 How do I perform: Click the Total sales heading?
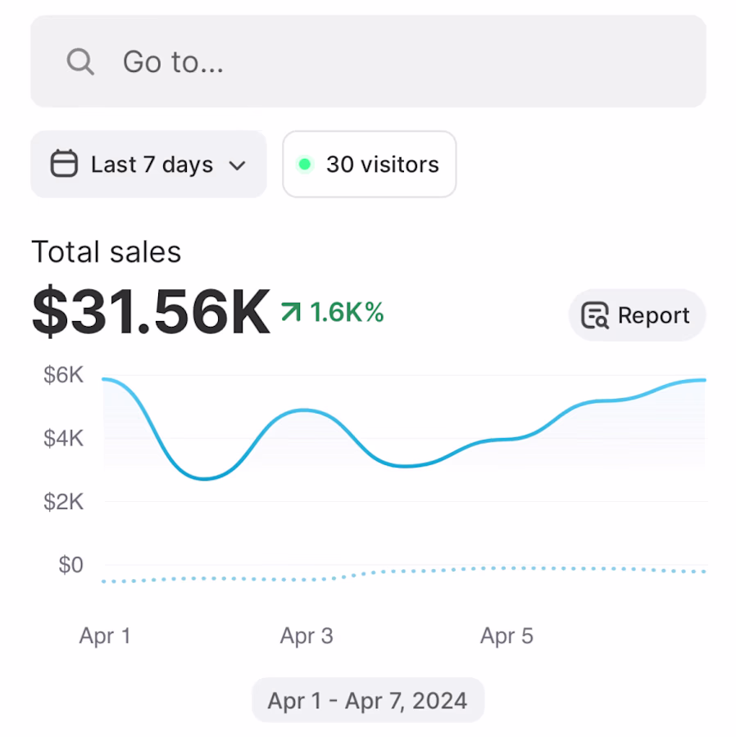pos(107,251)
